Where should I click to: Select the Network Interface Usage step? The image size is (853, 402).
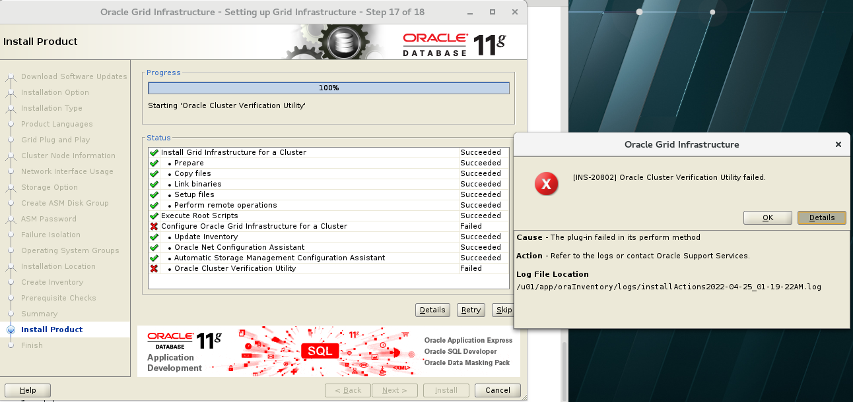click(x=67, y=171)
